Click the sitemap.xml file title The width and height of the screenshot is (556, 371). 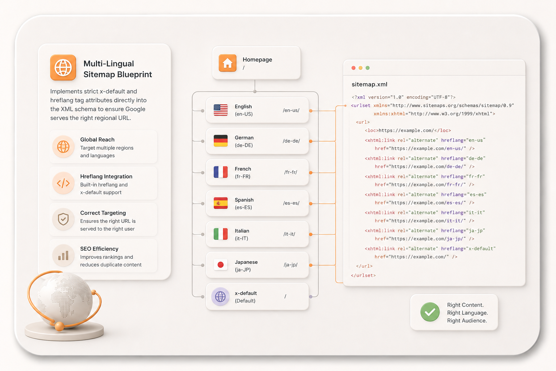(x=370, y=84)
